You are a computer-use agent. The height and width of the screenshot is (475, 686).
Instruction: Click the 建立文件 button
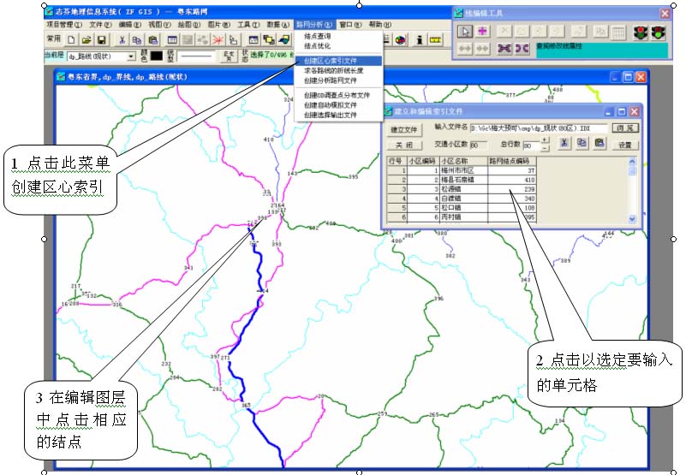click(403, 129)
